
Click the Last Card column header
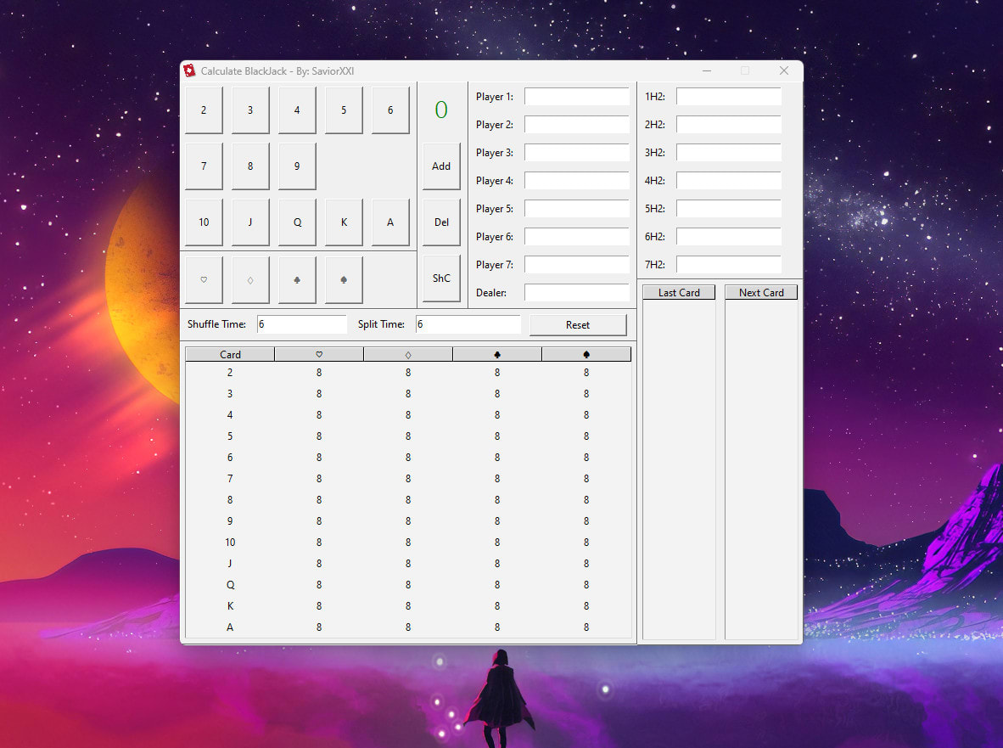pyautogui.click(x=679, y=292)
